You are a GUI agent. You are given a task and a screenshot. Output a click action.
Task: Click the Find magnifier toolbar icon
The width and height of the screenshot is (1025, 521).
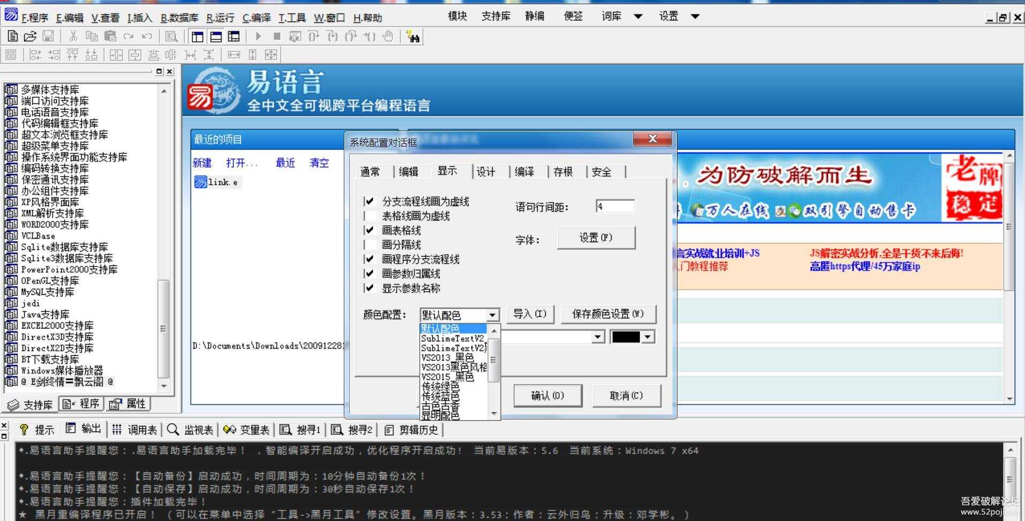[x=171, y=36]
